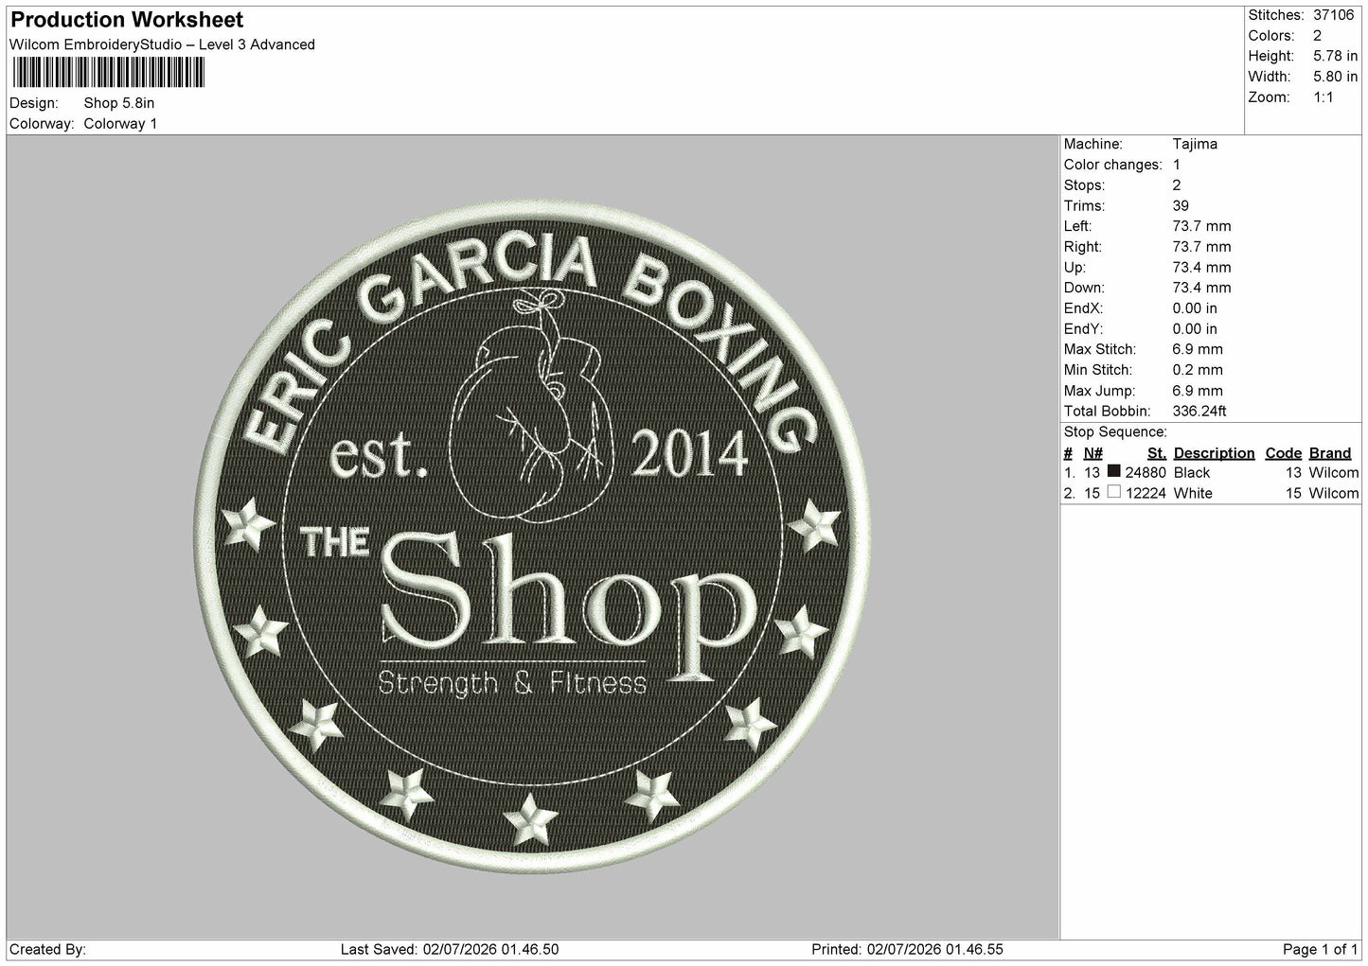Click the Stops value 2
This screenshot has width=1368, height=966.
click(x=1177, y=185)
